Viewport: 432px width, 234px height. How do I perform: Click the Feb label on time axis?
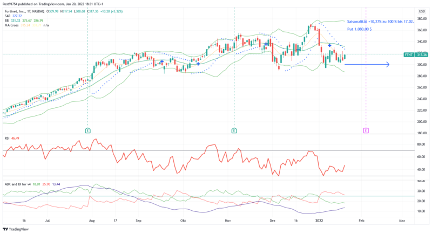coord(362,221)
